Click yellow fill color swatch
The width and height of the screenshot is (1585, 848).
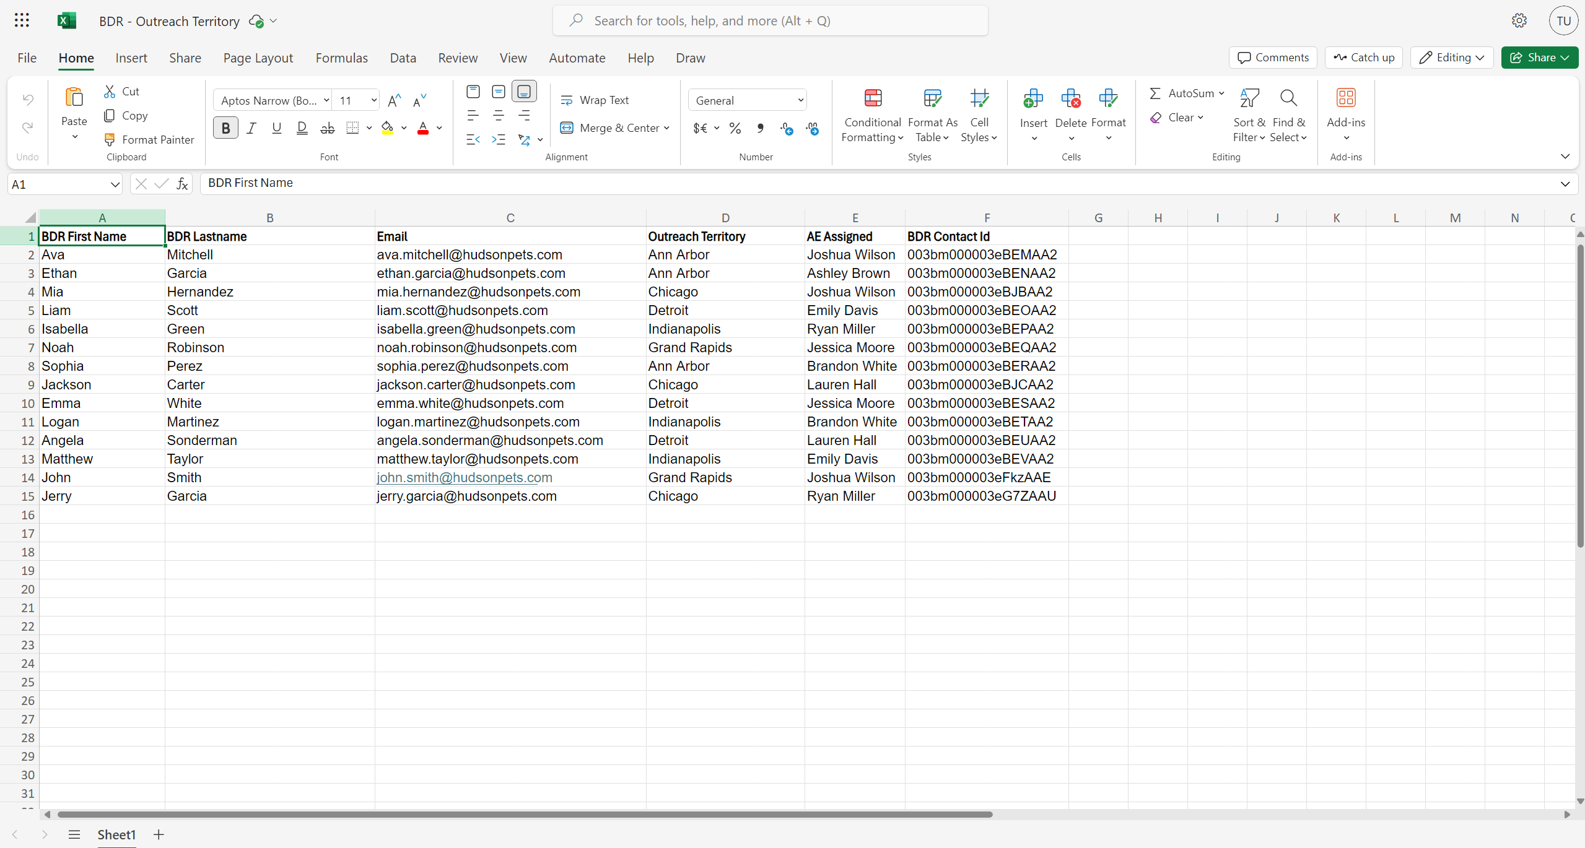coord(387,128)
